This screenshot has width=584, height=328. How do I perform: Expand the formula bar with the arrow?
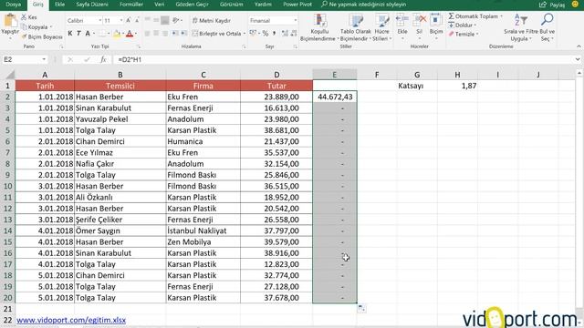(578, 59)
